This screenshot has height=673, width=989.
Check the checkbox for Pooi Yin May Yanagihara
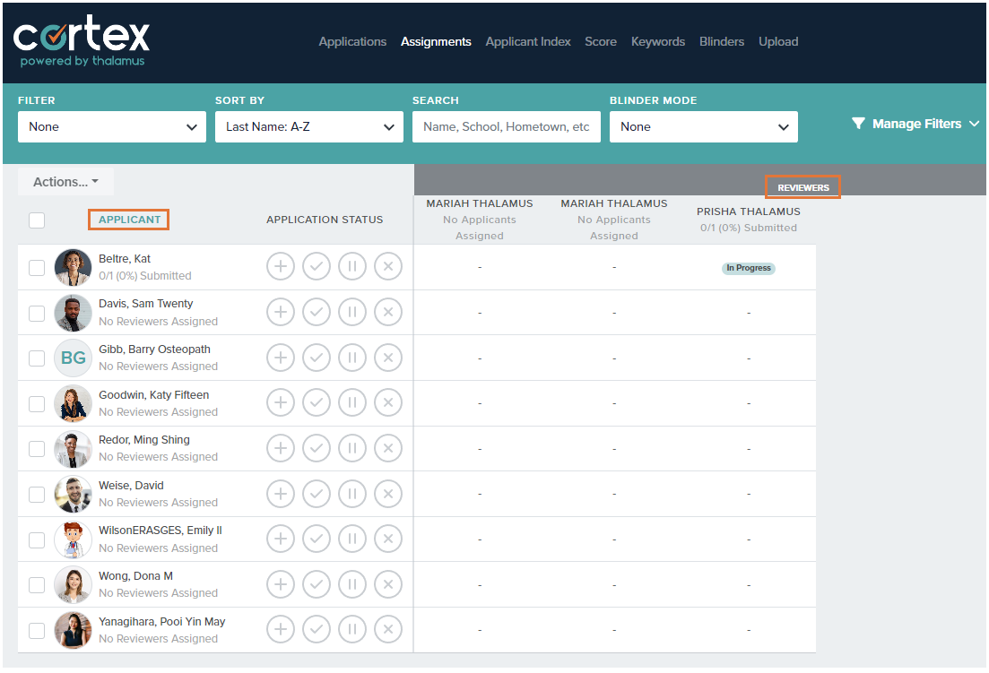point(37,630)
